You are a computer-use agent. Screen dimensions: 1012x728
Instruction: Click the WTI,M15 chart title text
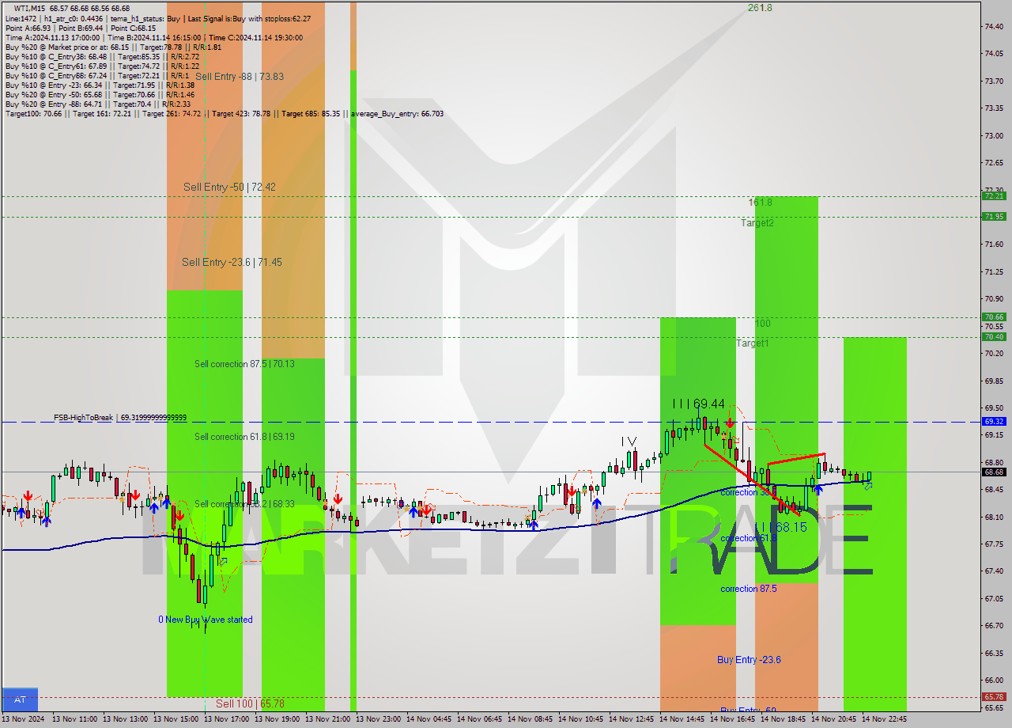30,8
